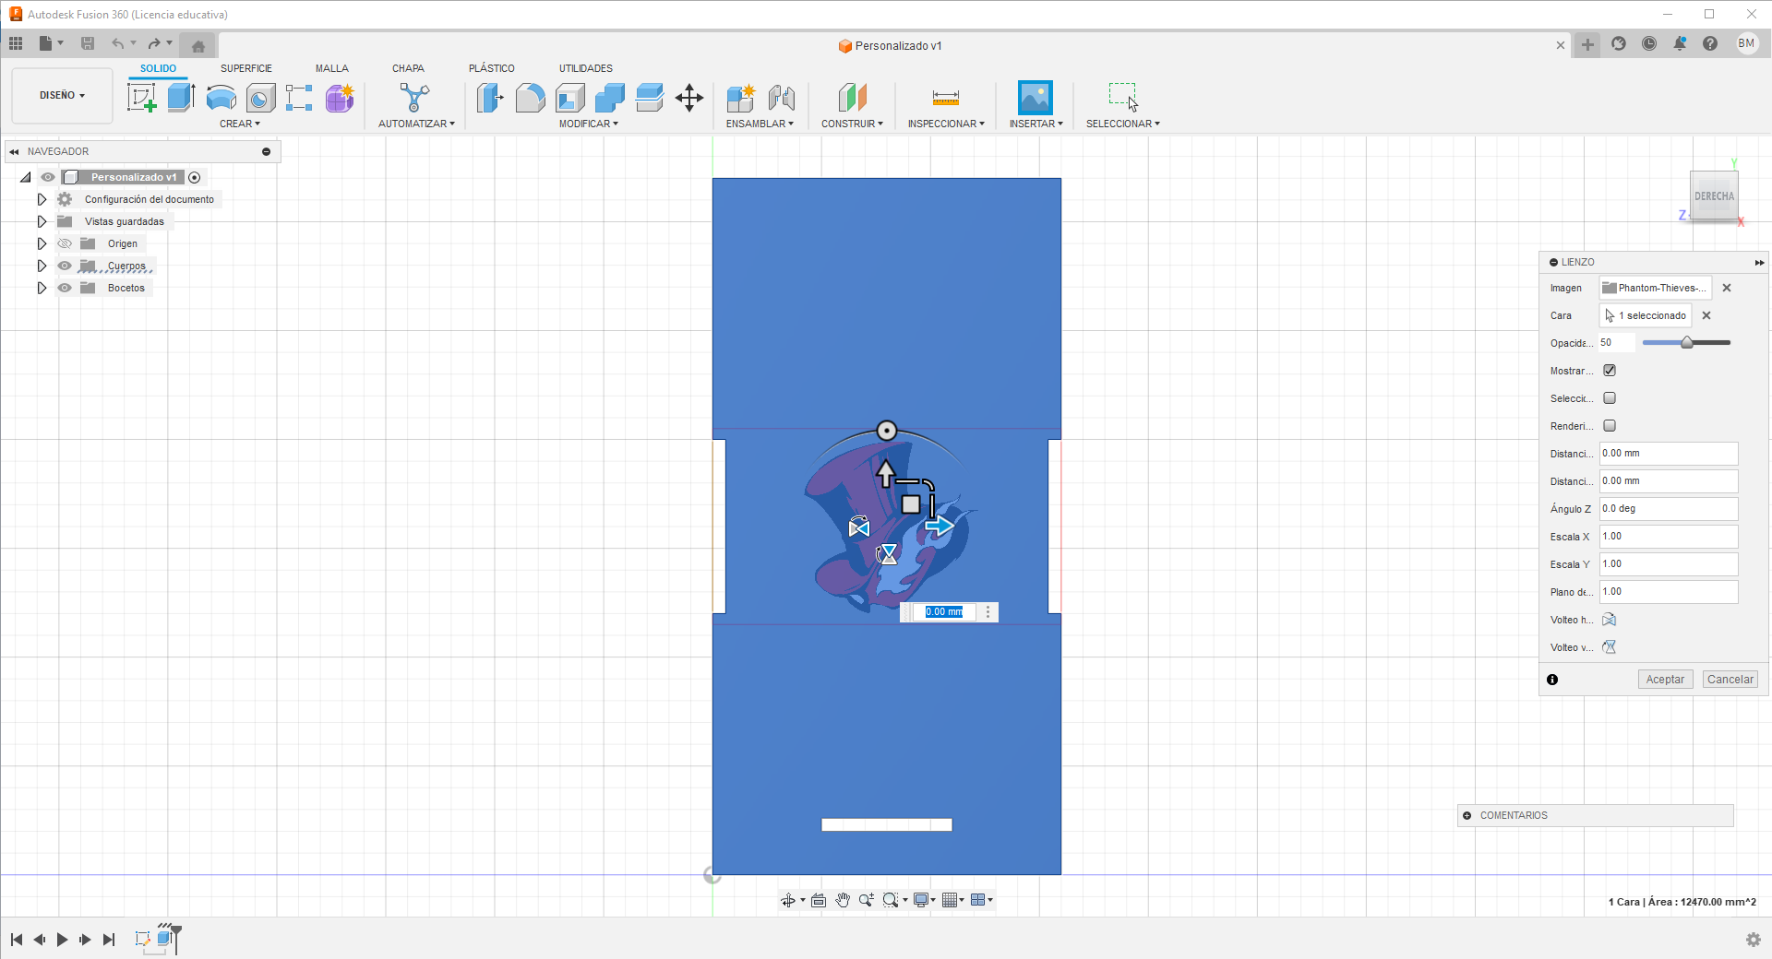Select the Create Sketch tool
The height and width of the screenshot is (959, 1772).
pyautogui.click(x=141, y=98)
